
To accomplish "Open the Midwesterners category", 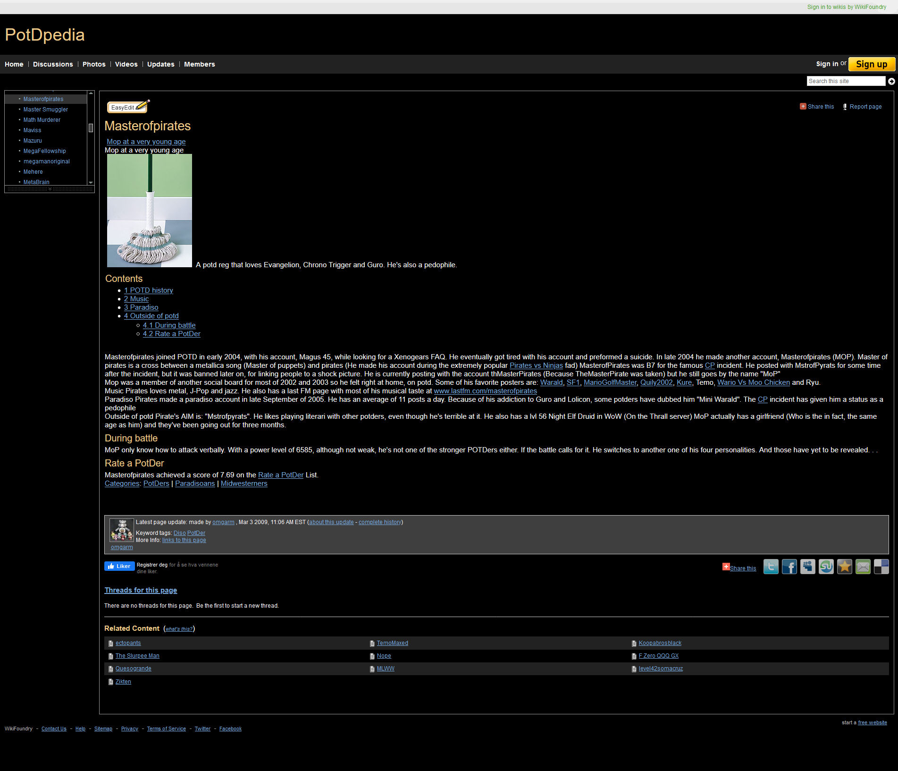I will coord(244,483).
